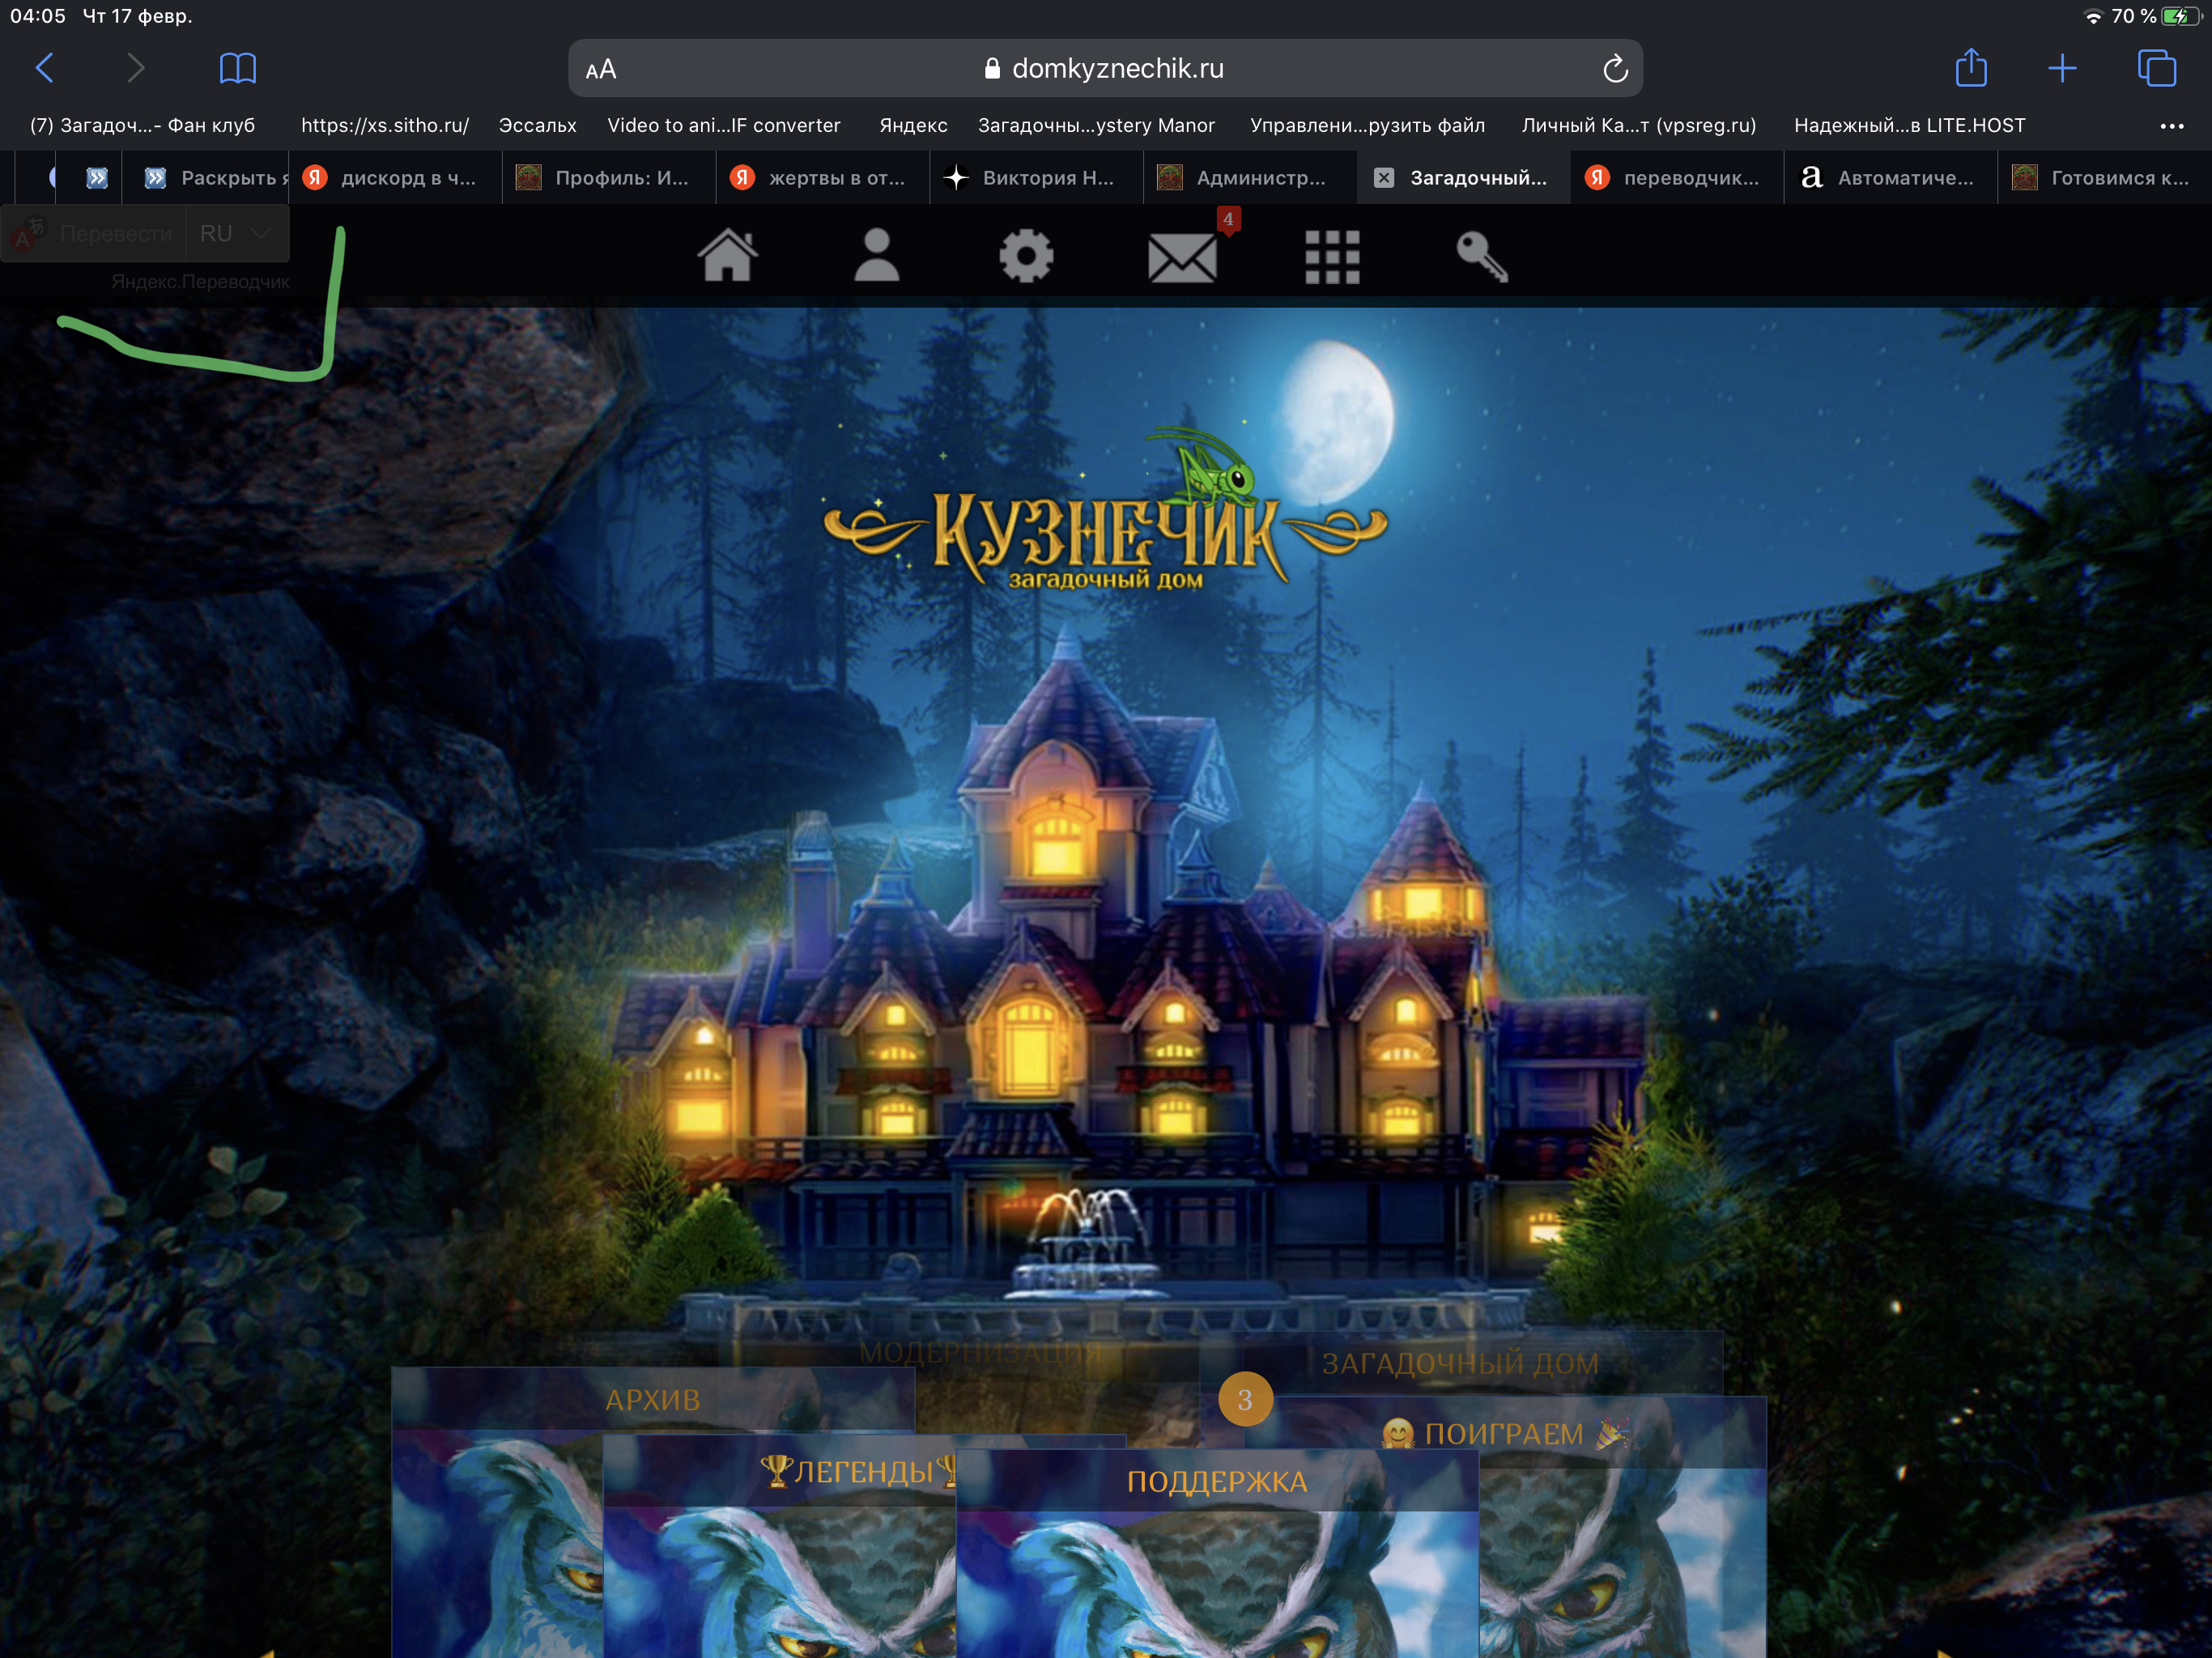Open the МОДЕРНИЗАЦИЯ section card
Screen dimensions: 2212x1658
(x=980, y=1353)
